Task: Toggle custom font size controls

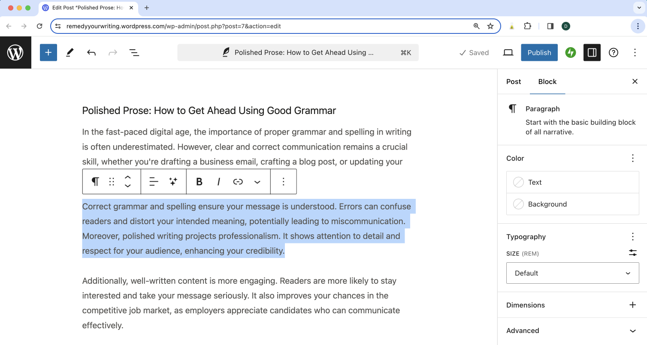Action: 632,253
